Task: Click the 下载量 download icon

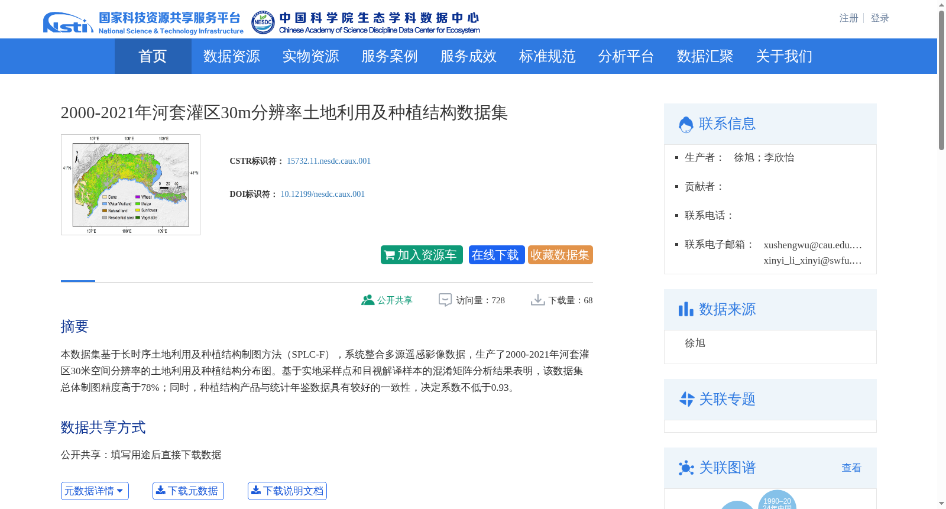Action: (537, 300)
